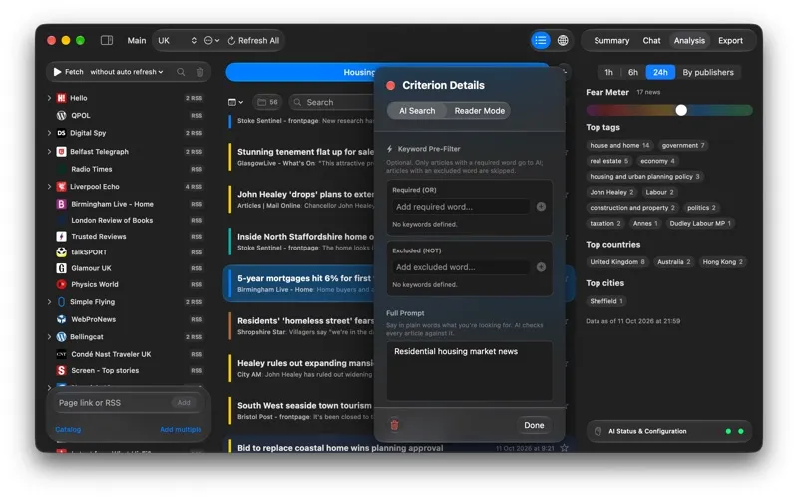
Task: Select the 1h time range
Action: click(608, 72)
